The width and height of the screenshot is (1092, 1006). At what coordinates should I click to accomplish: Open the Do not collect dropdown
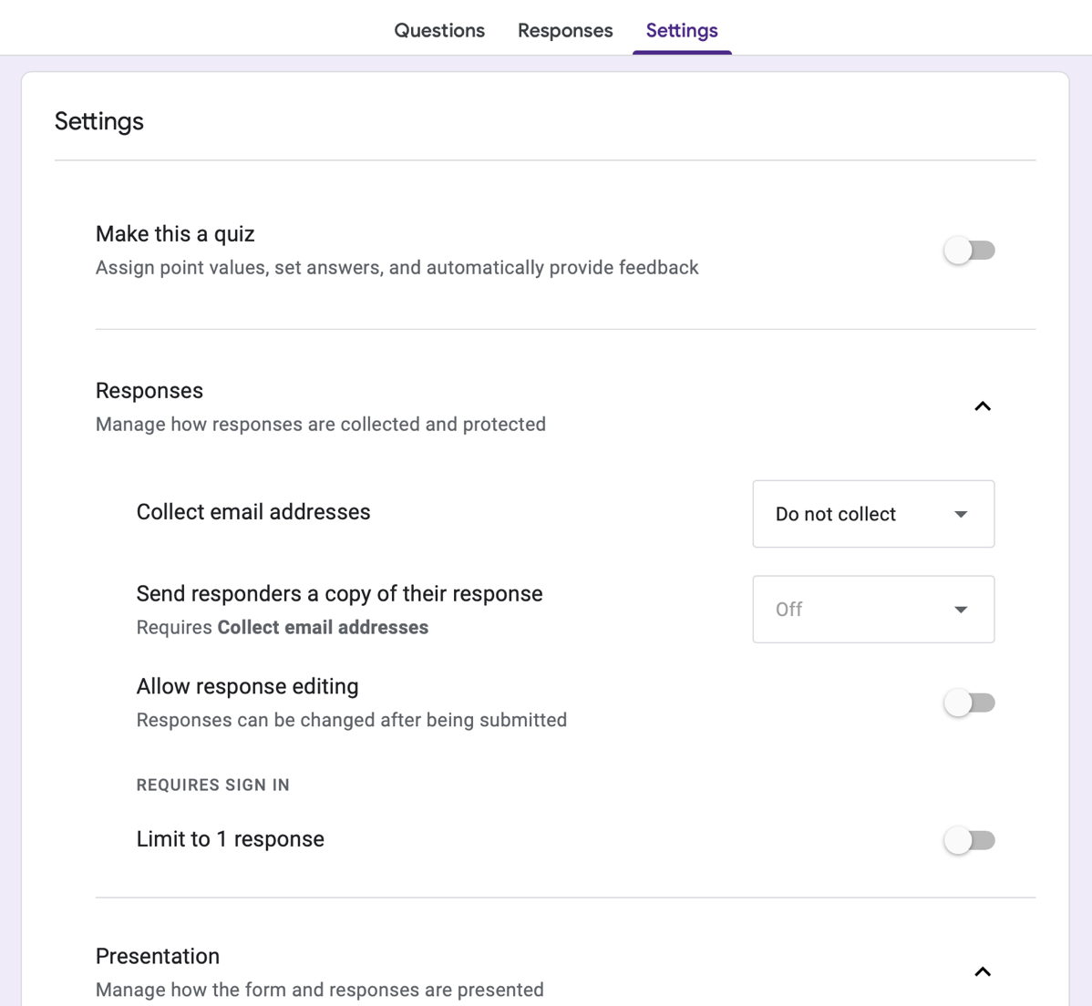click(872, 514)
